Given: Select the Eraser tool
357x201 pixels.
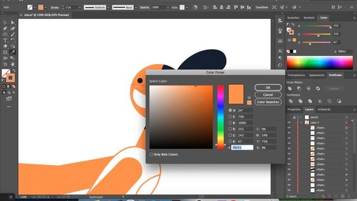Looking at the screenshot, I should click(x=5, y=46).
